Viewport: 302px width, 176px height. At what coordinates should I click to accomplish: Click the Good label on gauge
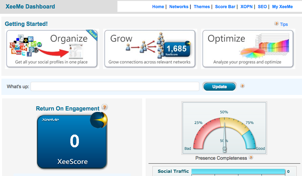[260, 148]
